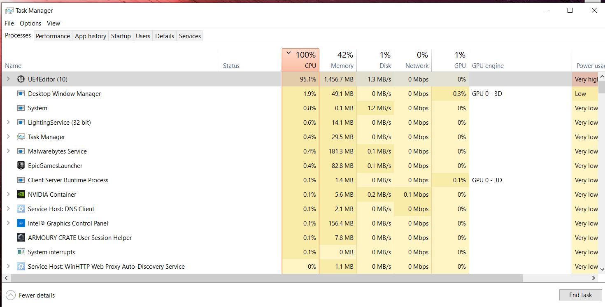Click the 82.8 MB EpicGamesLauncher memory cell
The width and height of the screenshot is (605, 307).
[338, 165]
